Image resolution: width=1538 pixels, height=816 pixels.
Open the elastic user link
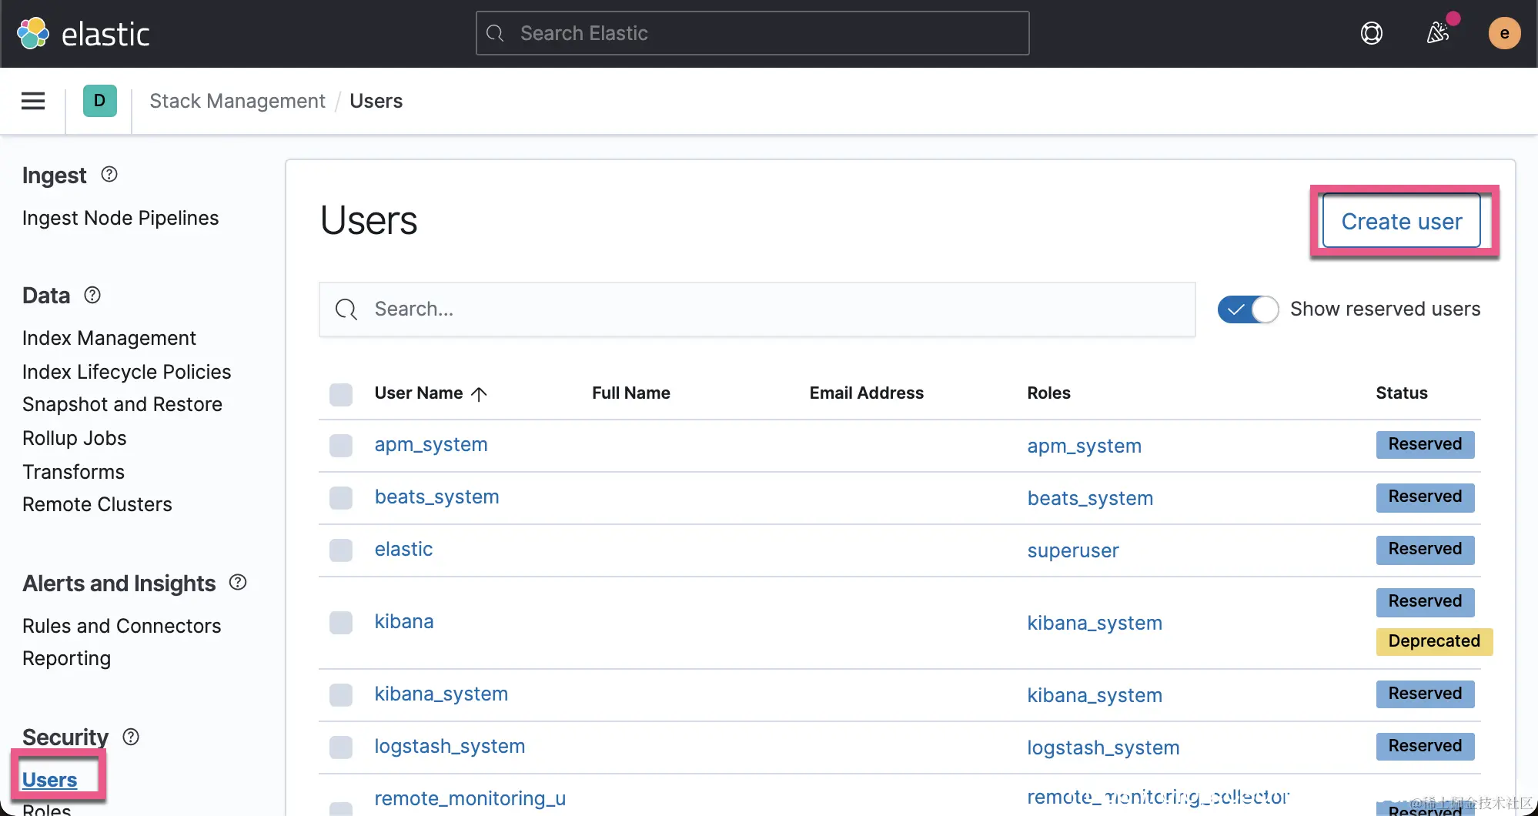pyautogui.click(x=404, y=549)
